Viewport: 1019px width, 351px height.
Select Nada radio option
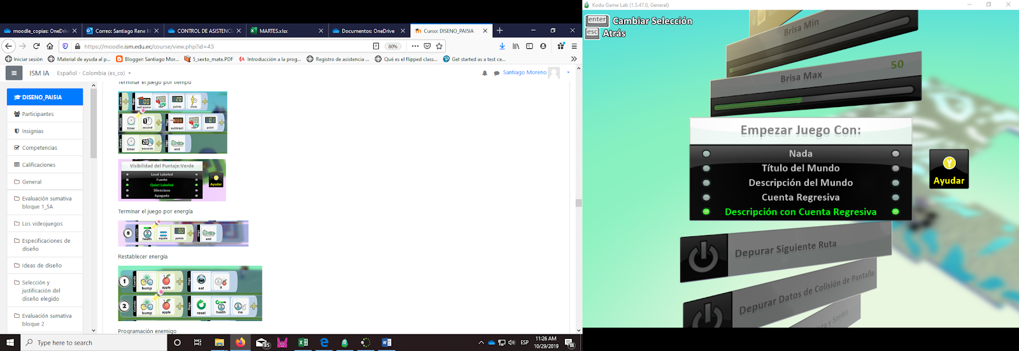click(x=801, y=154)
